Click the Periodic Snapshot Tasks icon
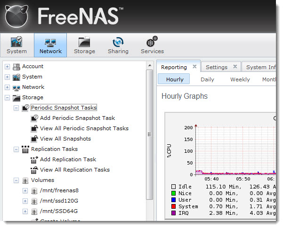The width and height of the screenshot is (283, 228). pyautogui.click(x=25, y=108)
